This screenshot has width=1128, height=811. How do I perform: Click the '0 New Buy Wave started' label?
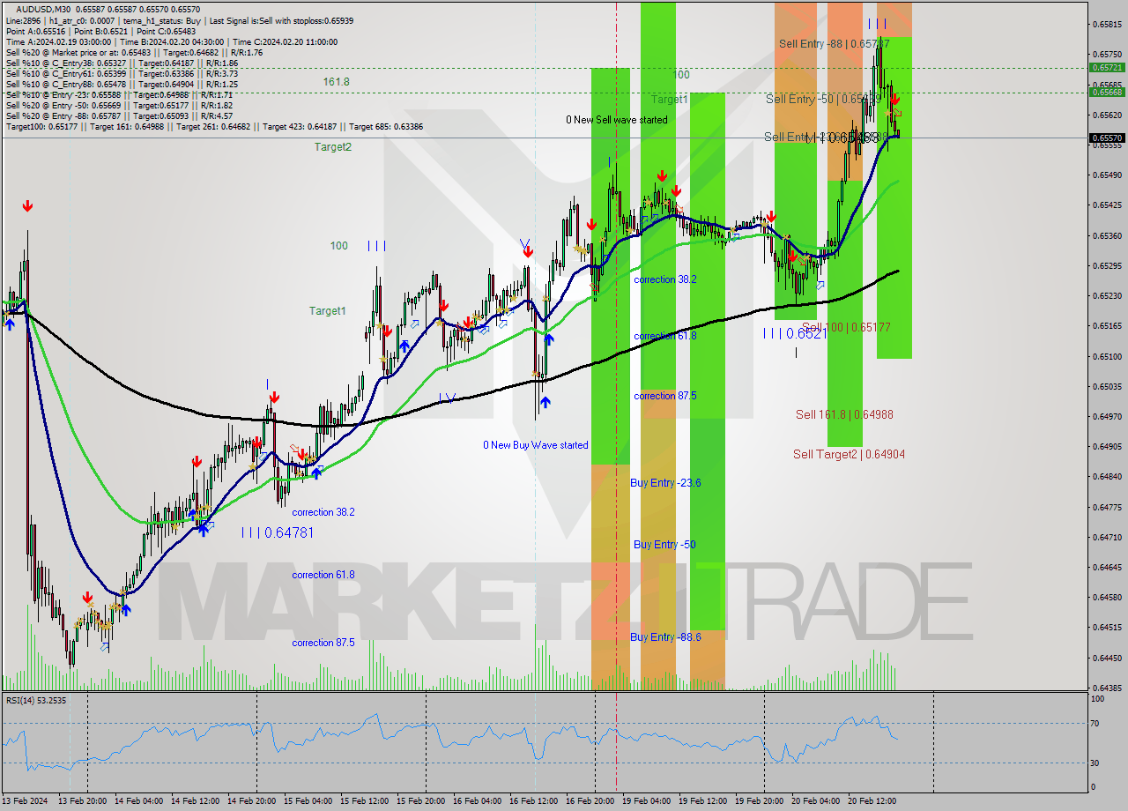(x=536, y=445)
